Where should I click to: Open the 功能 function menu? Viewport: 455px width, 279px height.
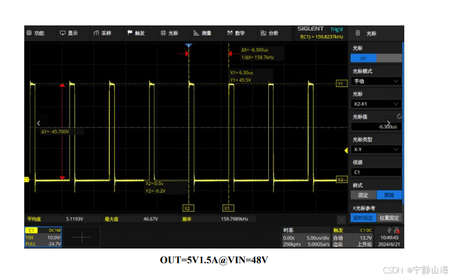[x=36, y=33]
